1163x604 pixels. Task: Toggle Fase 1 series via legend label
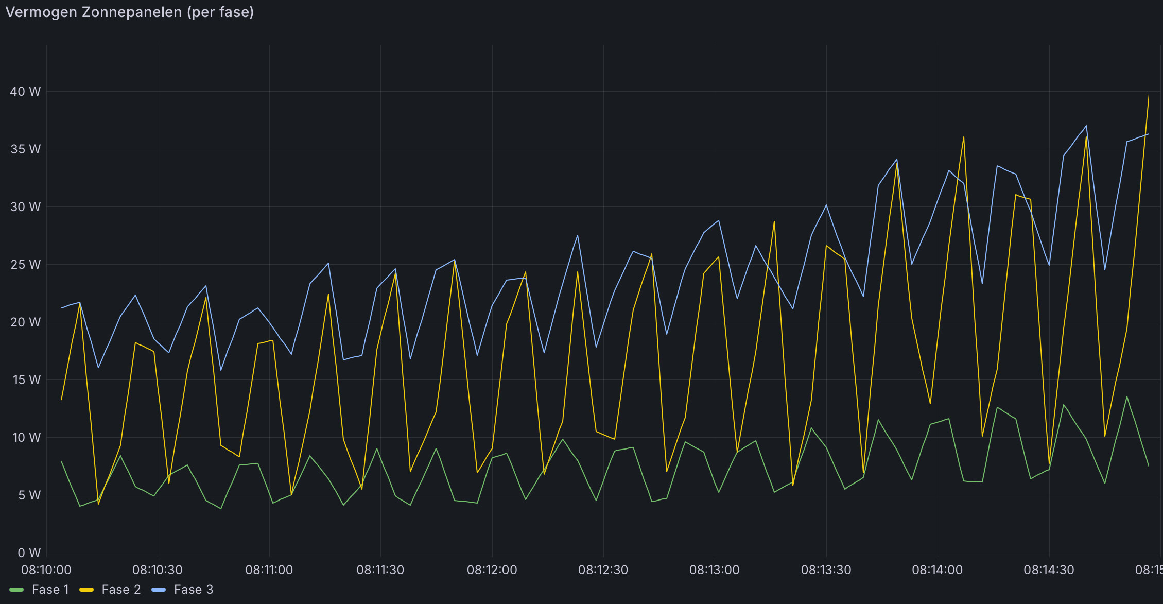click(50, 590)
